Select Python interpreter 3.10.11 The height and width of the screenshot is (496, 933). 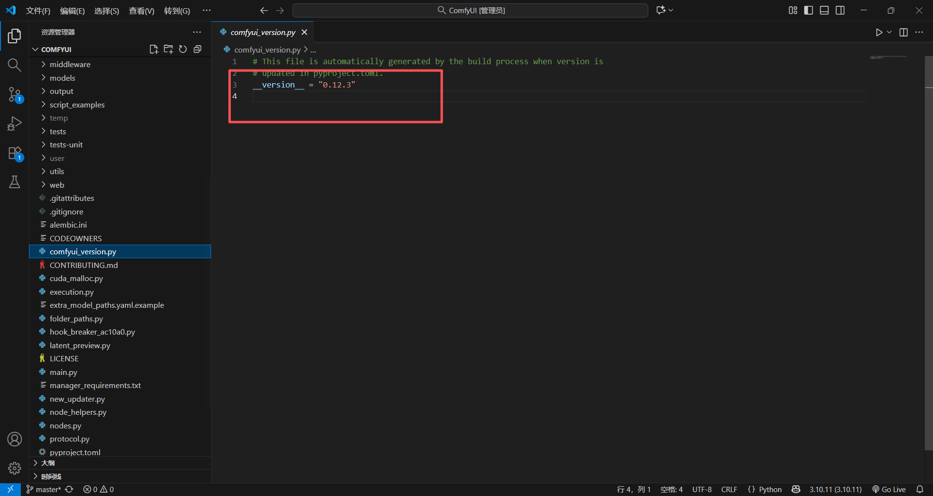point(835,489)
